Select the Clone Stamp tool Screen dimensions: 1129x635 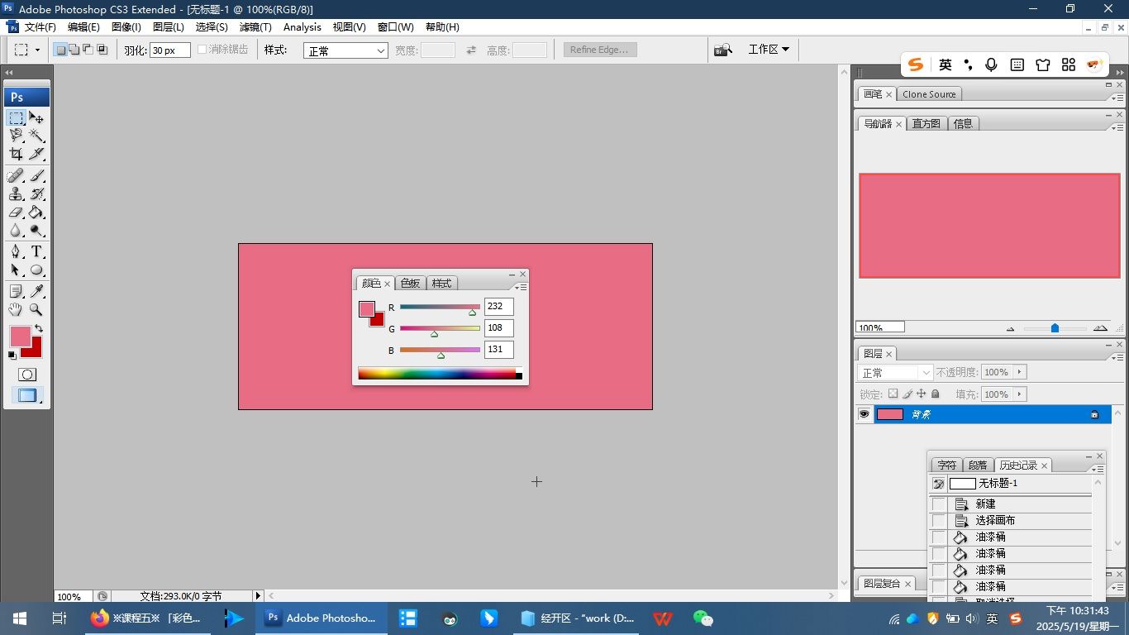[17, 194]
